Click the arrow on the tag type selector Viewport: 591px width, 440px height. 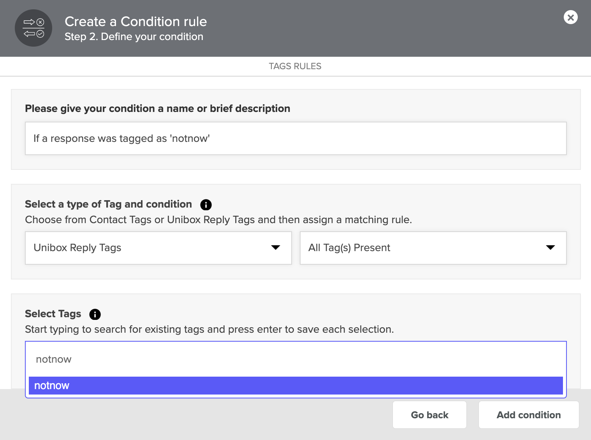click(x=276, y=248)
